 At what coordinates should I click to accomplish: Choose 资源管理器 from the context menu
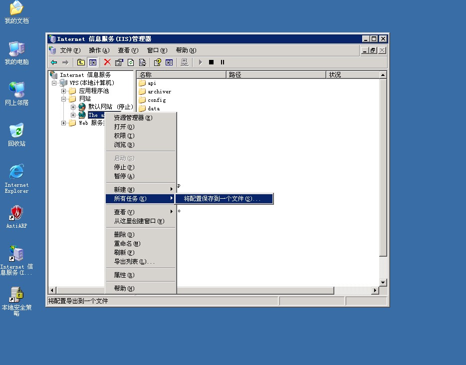click(141, 118)
